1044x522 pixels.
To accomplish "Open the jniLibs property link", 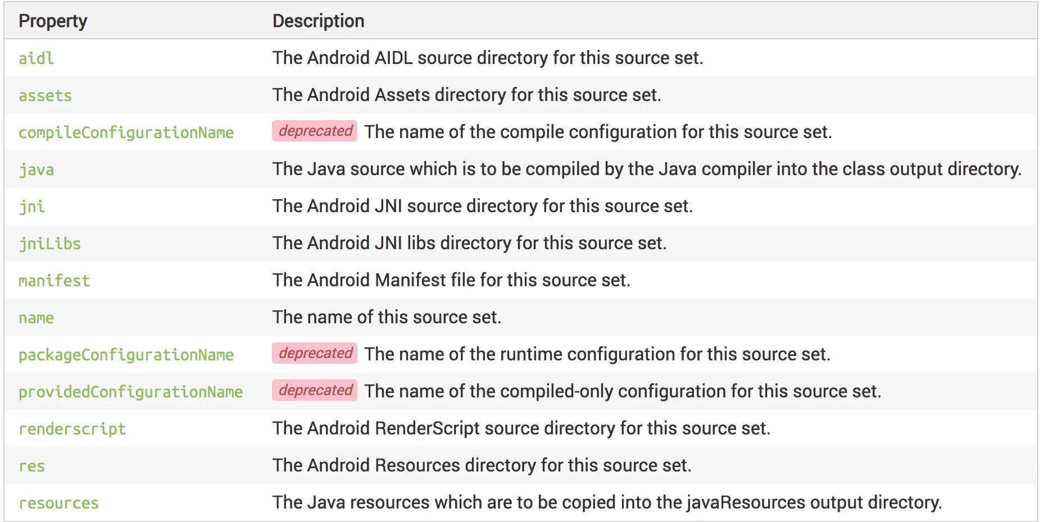I will 49,244.
